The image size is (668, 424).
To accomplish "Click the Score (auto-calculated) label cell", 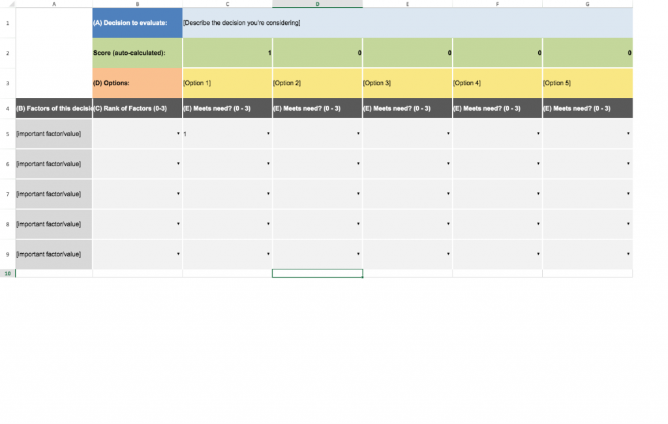I will pyautogui.click(x=137, y=53).
